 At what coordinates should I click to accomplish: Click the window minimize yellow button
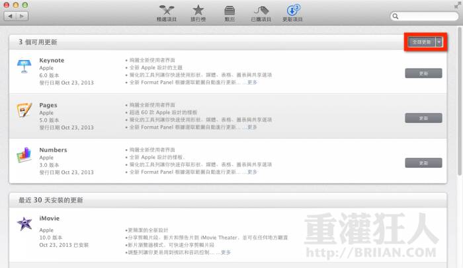[x=16, y=5]
